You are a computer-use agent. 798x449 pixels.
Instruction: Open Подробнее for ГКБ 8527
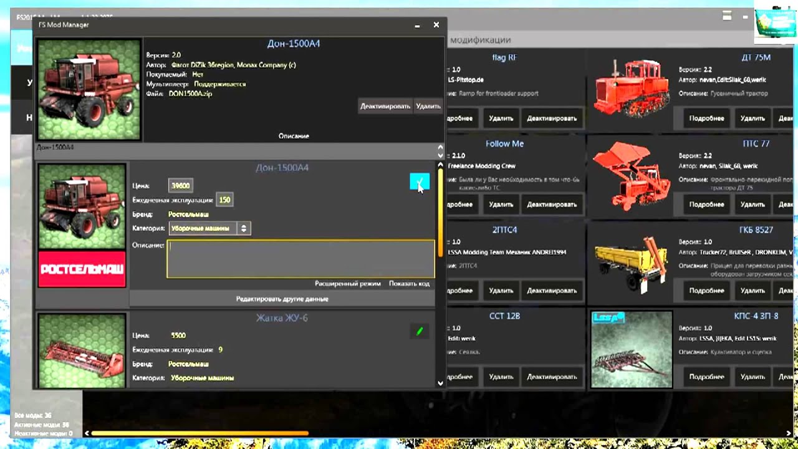coord(706,291)
